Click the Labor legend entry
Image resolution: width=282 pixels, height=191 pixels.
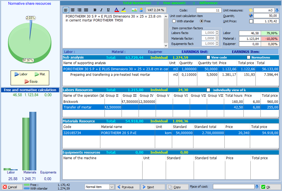click(x=21, y=74)
